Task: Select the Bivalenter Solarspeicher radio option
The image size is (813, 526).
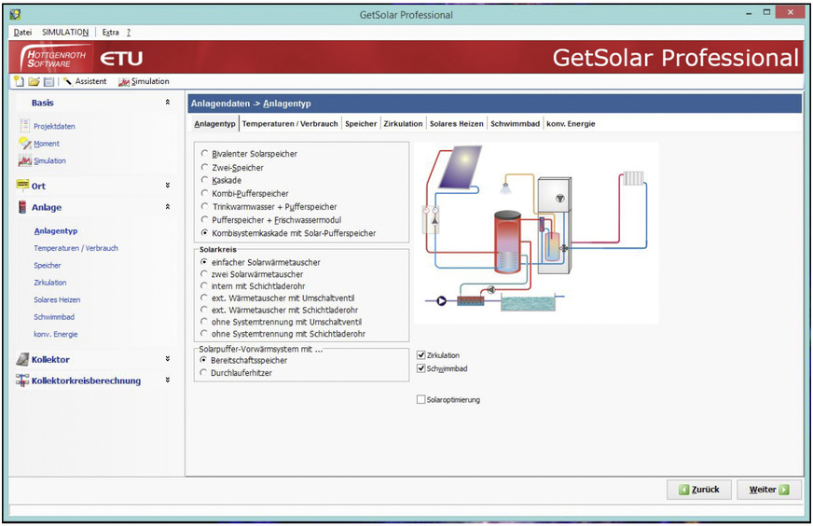Action: pos(205,154)
